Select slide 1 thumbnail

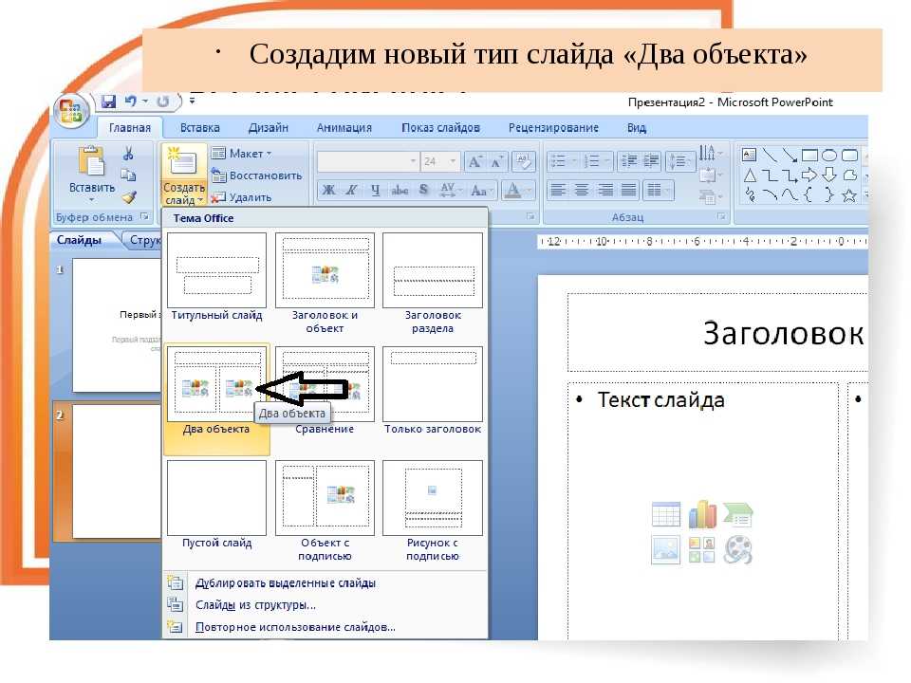[116, 325]
